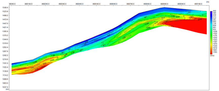The width and height of the screenshot is (219, 91).
Task: Click the 1397 legend value
Action: click(215, 42)
